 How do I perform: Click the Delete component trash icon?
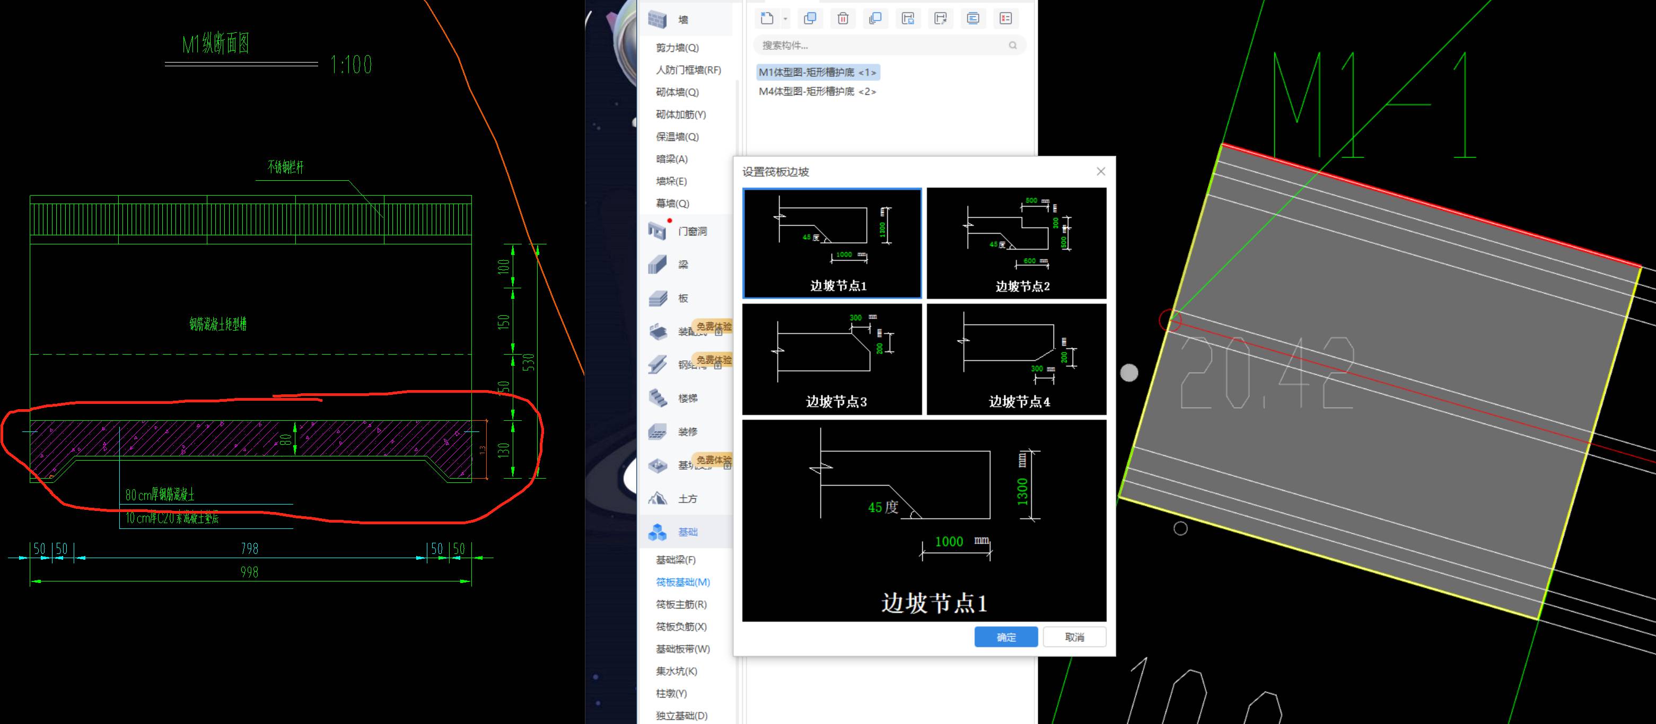843,19
